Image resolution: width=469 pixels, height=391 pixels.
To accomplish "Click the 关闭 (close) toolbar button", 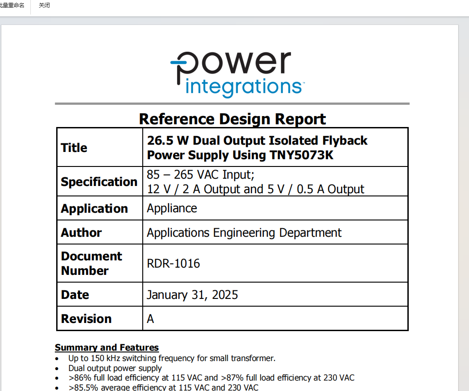I will [x=44, y=5].
